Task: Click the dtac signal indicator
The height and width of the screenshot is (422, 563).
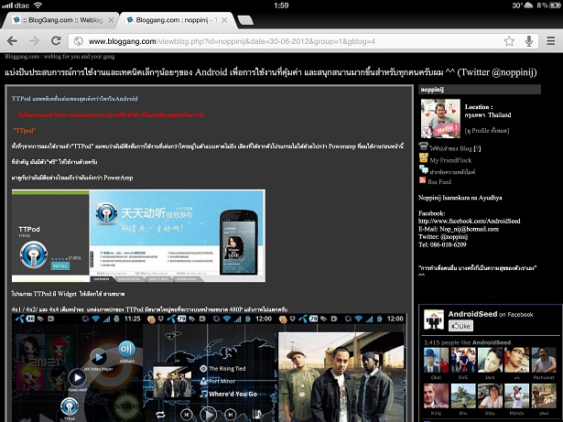Action: 16,5
